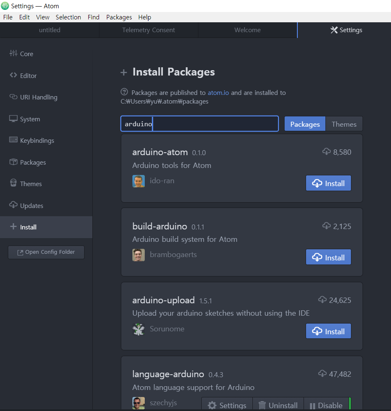Viewport: 391px width, 411px height.
Task: Select the Settings tab
Action: (x=344, y=30)
